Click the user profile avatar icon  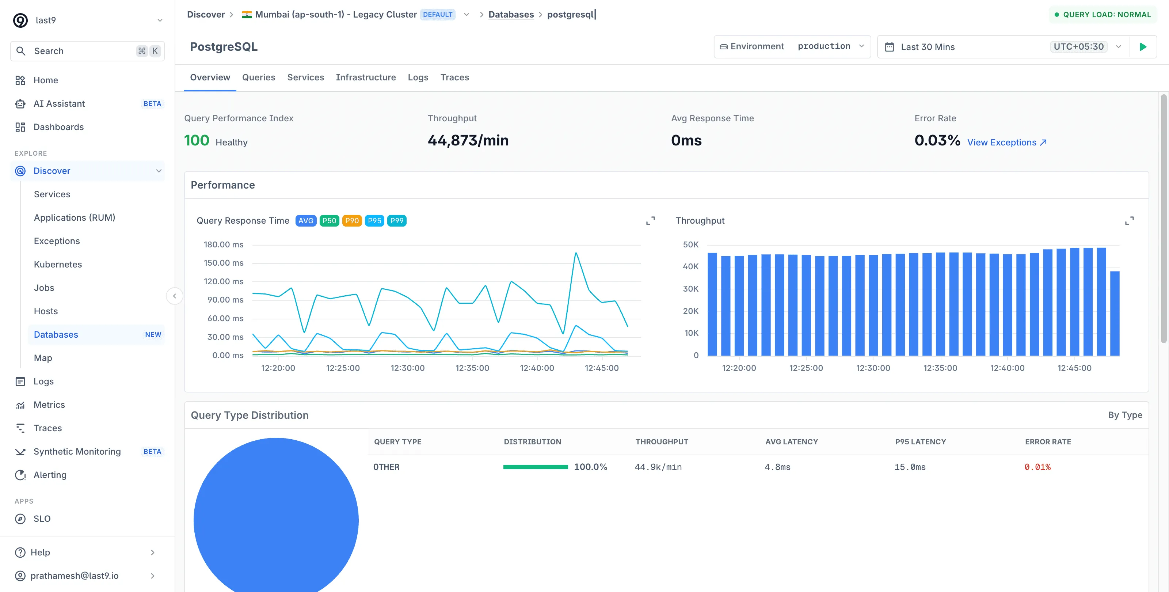(20, 576)
